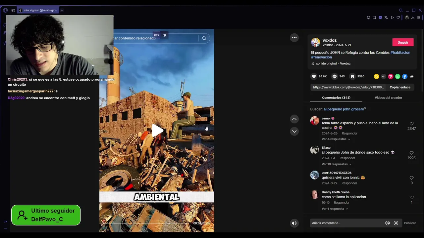The width and height of the screenshot is (424, 238).
Task: Play the paused TikTok video
Action: coord(157,130)
